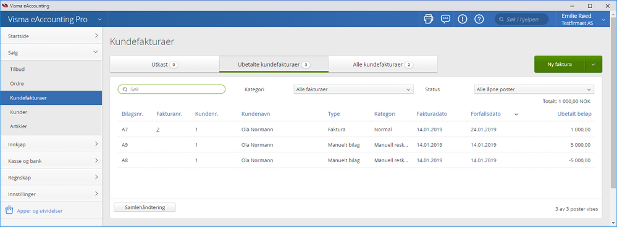Click the Samlehåndtering button

(x=145, y=207)
